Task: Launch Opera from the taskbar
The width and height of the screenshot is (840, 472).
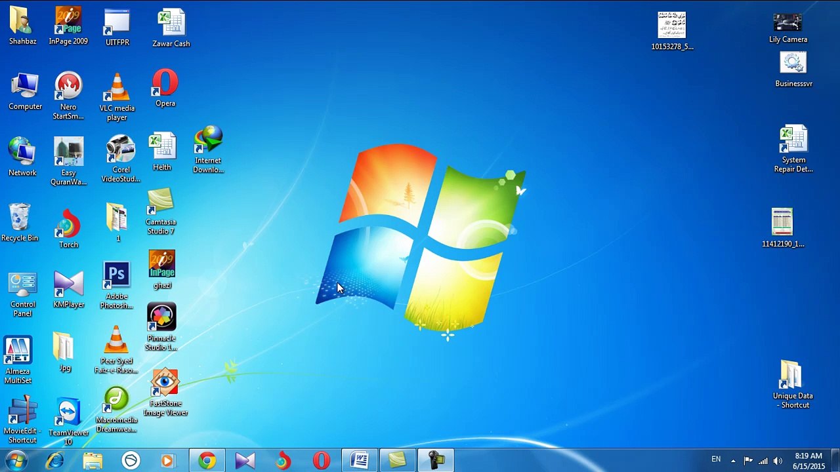Action: click(x=321, y=461)
